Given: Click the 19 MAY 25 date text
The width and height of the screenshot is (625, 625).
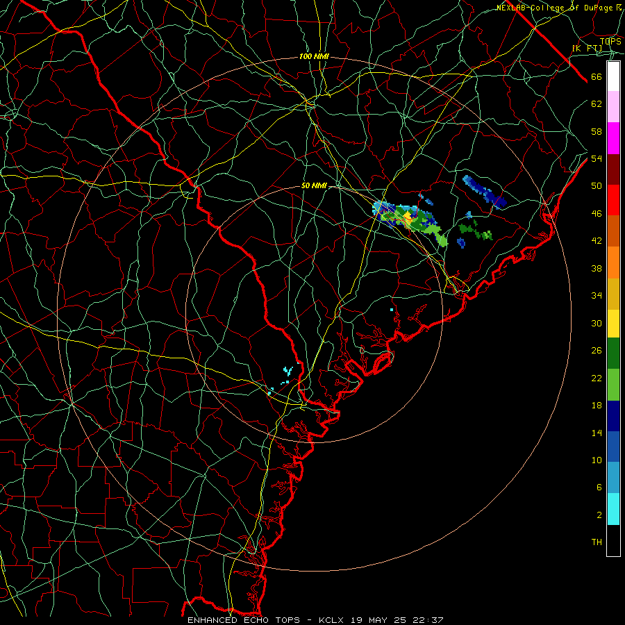Looking at the screenshot, I should pyautogui.click(x=378, y=620).
